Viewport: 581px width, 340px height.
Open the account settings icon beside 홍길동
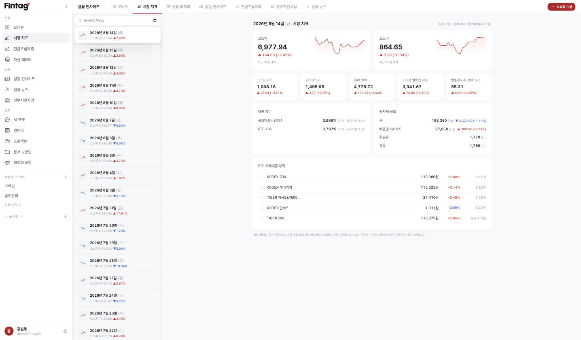coord(65,331)
